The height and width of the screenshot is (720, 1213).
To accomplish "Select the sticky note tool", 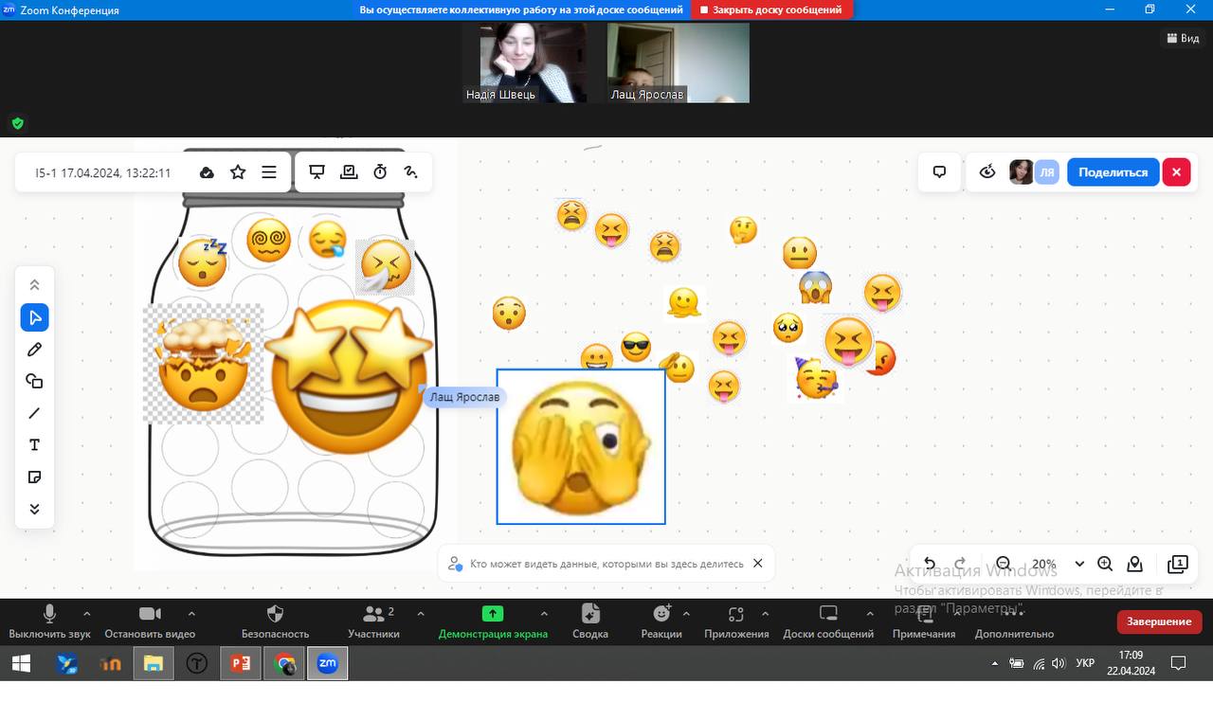I will 34,477.
